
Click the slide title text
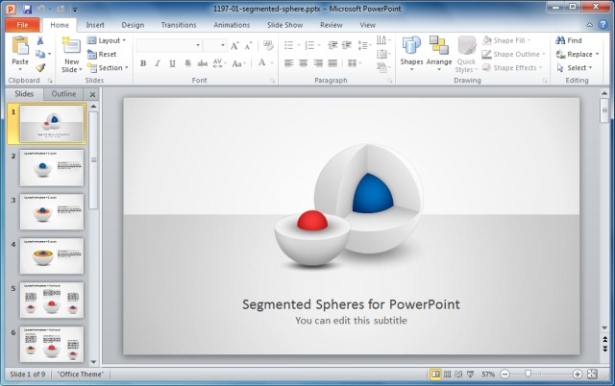[x=351, y=304]
